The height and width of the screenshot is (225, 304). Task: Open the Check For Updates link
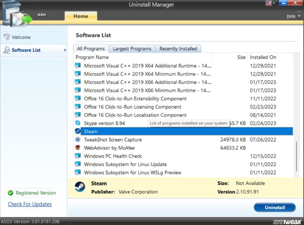pyautogui.click(x=30, y=204)
